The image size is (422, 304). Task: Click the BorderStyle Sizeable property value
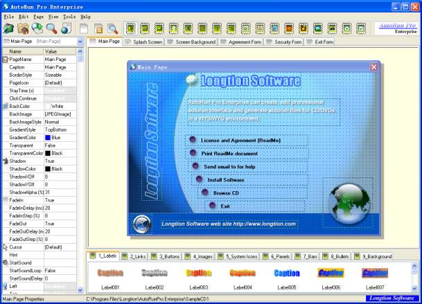[62, 75]
